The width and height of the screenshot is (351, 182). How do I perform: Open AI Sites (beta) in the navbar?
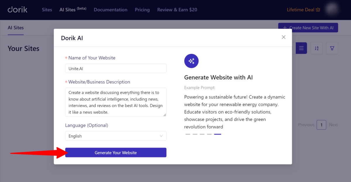tap(73, 10)
